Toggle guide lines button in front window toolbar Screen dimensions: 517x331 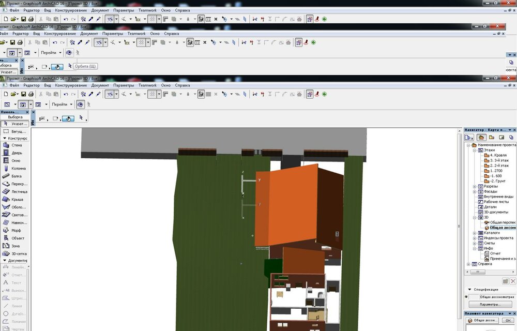tap(110, 94)
